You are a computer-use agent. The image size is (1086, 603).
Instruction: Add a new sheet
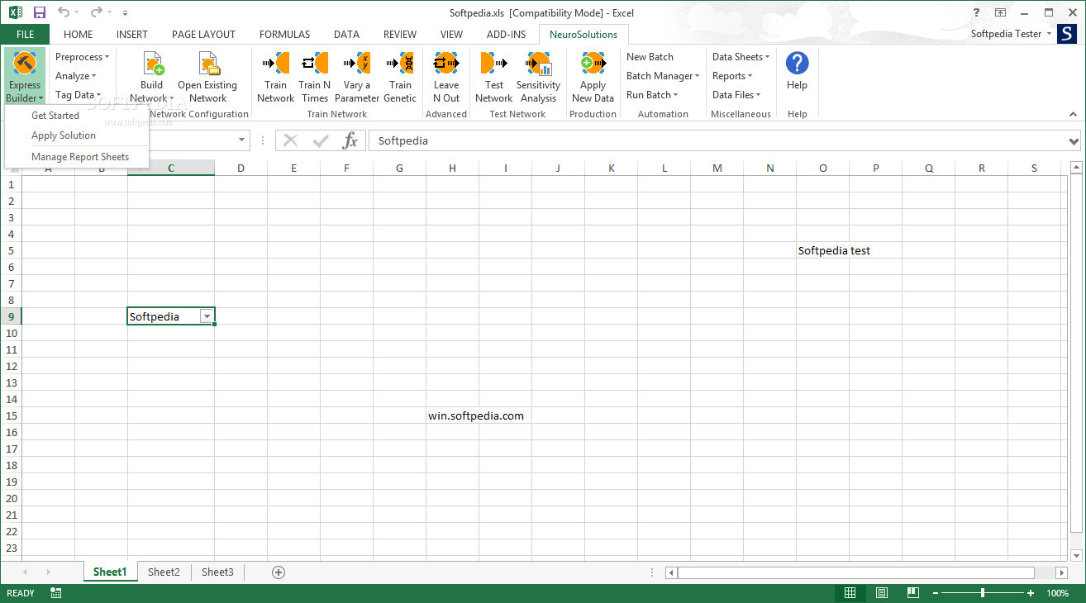279,572
